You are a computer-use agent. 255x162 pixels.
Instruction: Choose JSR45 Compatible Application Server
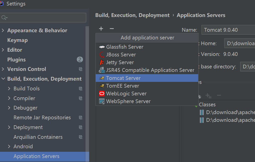click(x=147, y=70)
